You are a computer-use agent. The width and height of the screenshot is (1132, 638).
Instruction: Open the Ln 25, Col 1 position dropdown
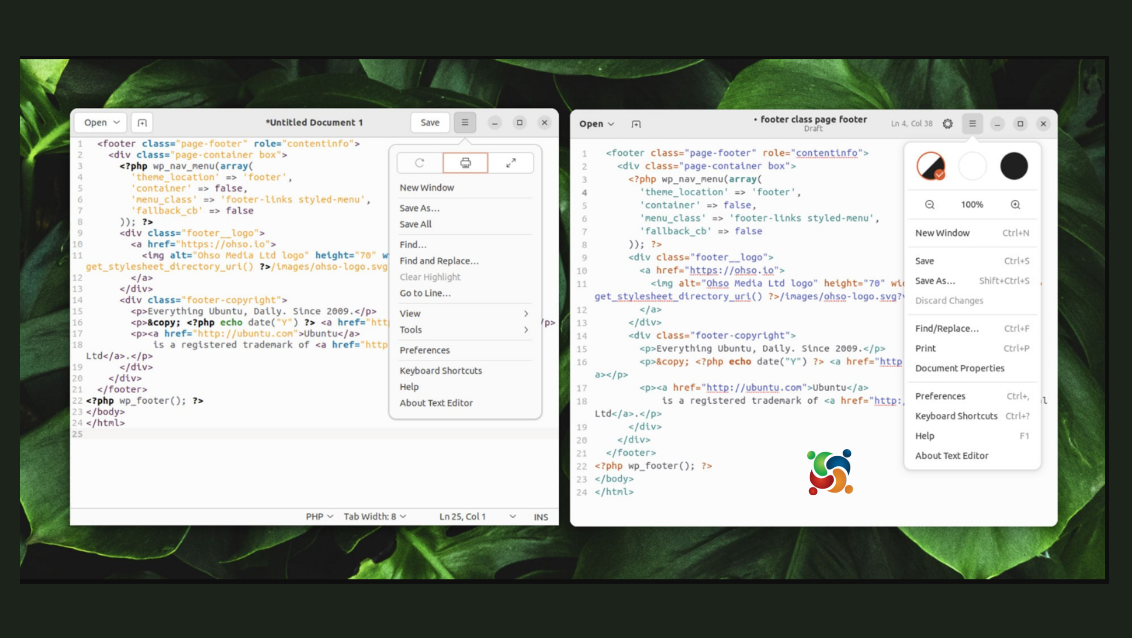tap(477, 516)
